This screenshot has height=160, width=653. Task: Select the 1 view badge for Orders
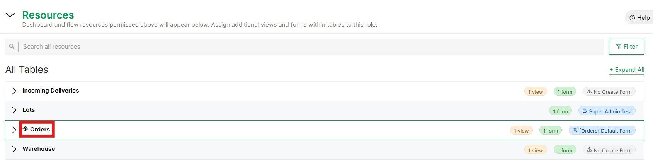click(x=521, y=130)
